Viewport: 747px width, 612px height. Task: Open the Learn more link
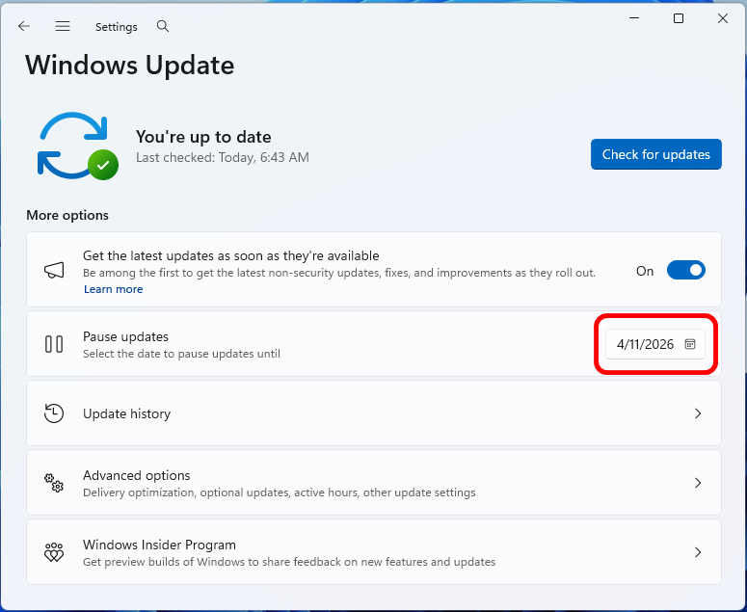coord(114,289)
